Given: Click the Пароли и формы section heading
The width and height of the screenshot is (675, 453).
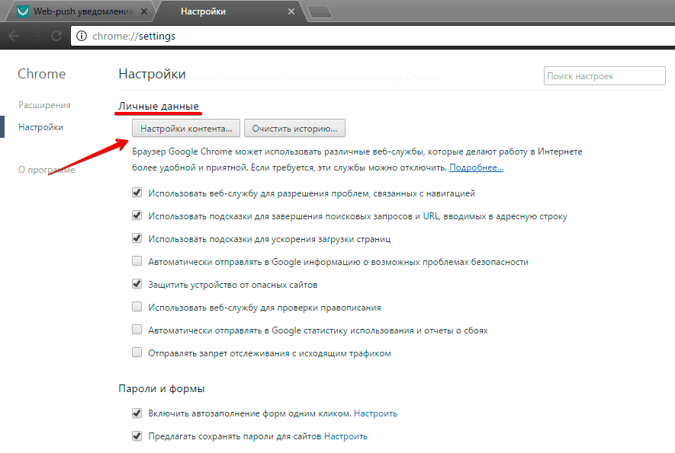Looking at the screenshot, I should [162, 388].
